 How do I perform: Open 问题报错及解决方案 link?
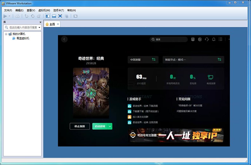187,111
